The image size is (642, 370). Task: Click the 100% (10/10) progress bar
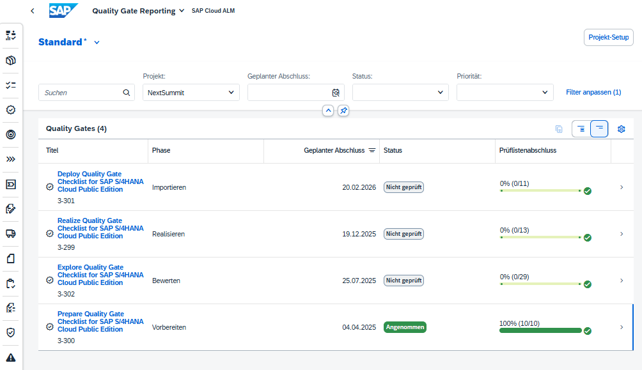(540, 330)
